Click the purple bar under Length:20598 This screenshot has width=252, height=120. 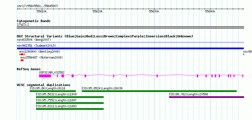(206, 97)
